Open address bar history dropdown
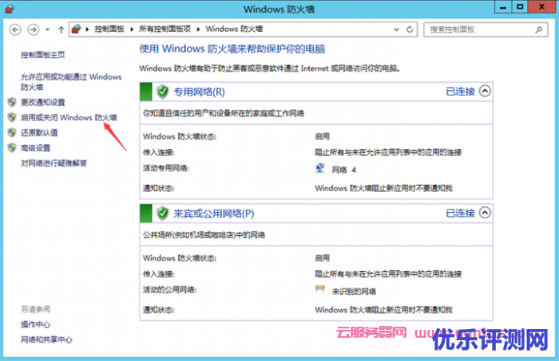The image size is (559, 361). pos(396,29)
